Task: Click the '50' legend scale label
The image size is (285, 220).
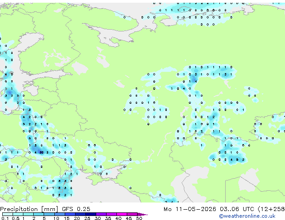Action: point(139,218)
